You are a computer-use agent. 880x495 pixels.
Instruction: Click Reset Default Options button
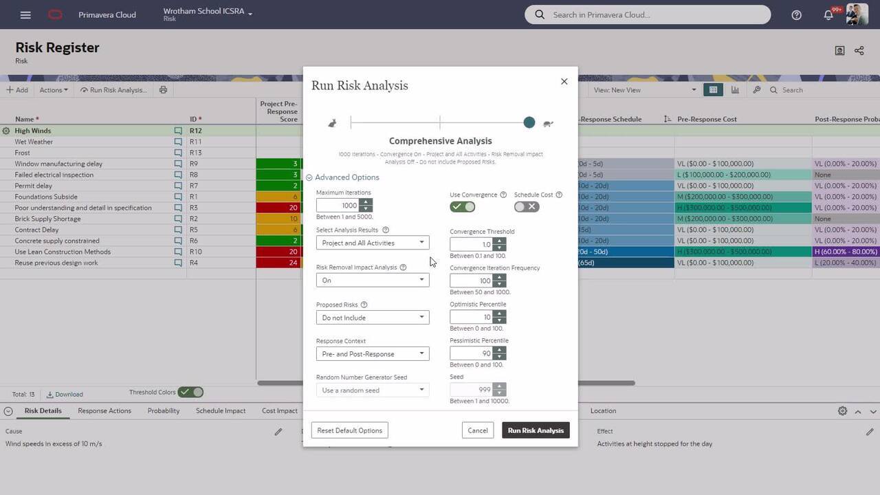tap(349, 430)
